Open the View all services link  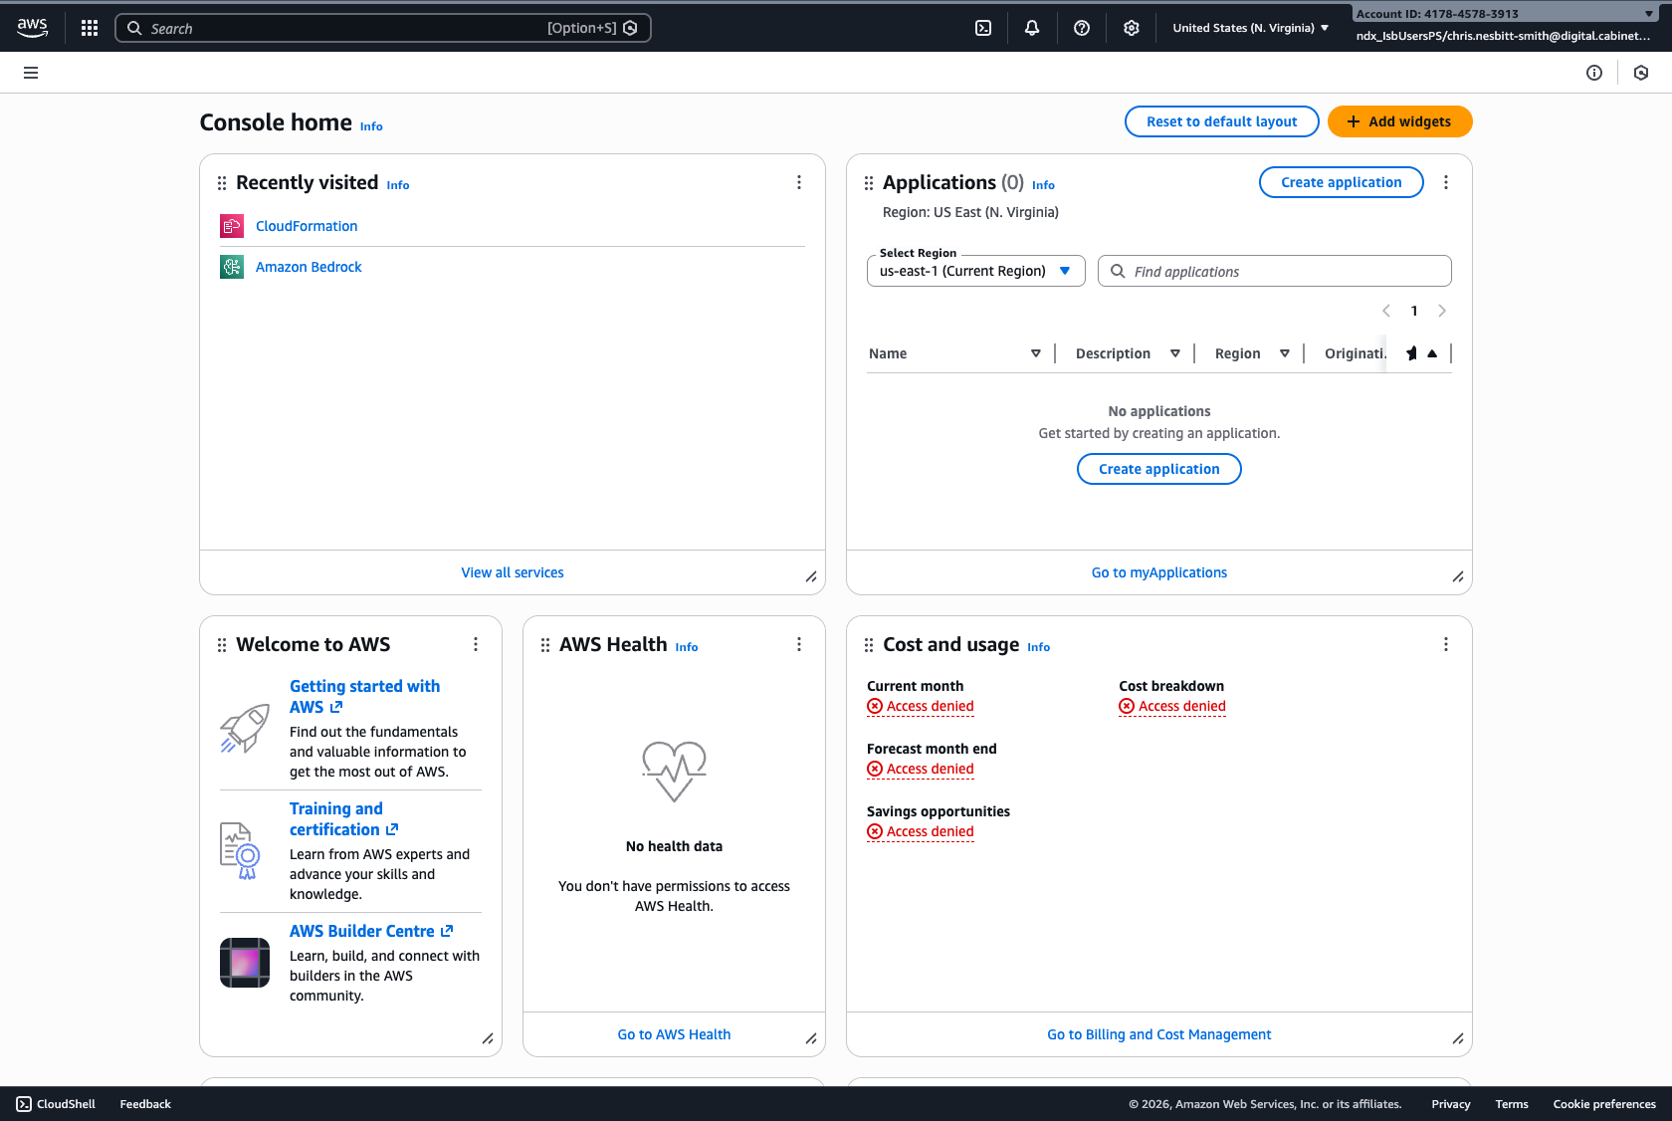(512, 572)
